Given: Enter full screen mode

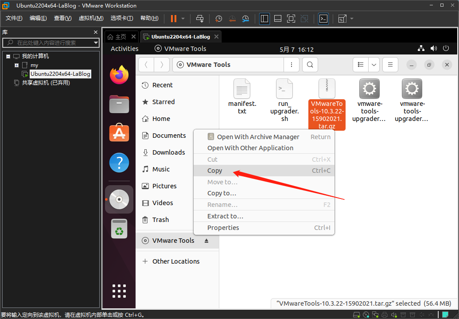Looking at the screenshot, I should 291,19.
